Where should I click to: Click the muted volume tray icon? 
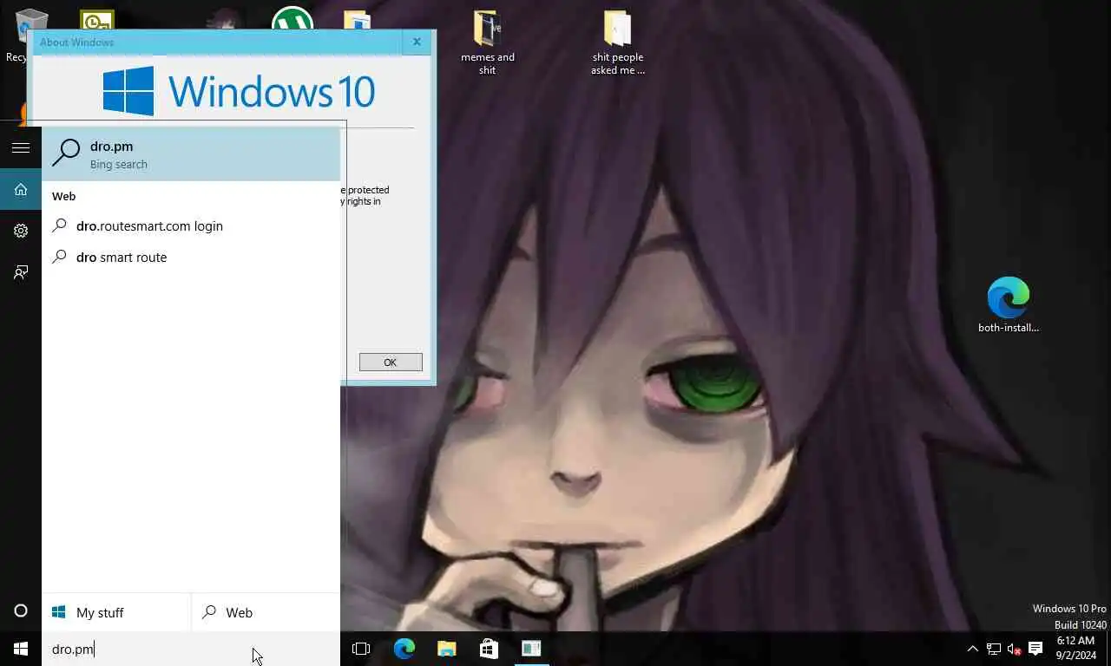(1014, 649)
